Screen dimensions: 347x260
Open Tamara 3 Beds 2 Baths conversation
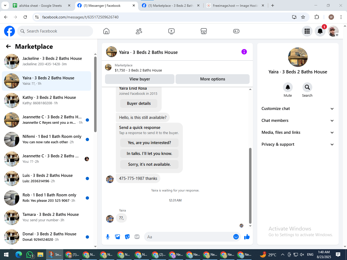[x=47, y=217]
